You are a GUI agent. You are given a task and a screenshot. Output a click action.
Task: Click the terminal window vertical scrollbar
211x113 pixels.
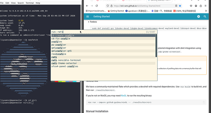[x=81, y=59]
